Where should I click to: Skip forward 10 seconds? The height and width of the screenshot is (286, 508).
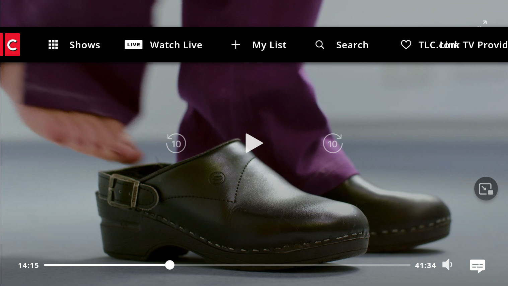[333, 144]
